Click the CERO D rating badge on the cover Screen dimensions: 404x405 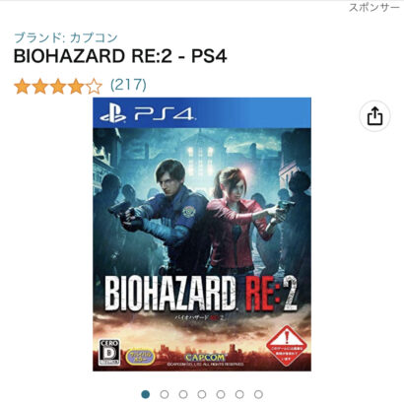click(x=109, y=353)
